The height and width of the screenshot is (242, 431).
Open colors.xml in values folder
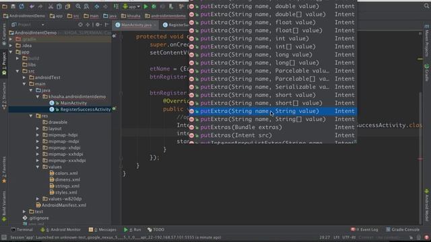pyautogui.click(x=66, y=173)
